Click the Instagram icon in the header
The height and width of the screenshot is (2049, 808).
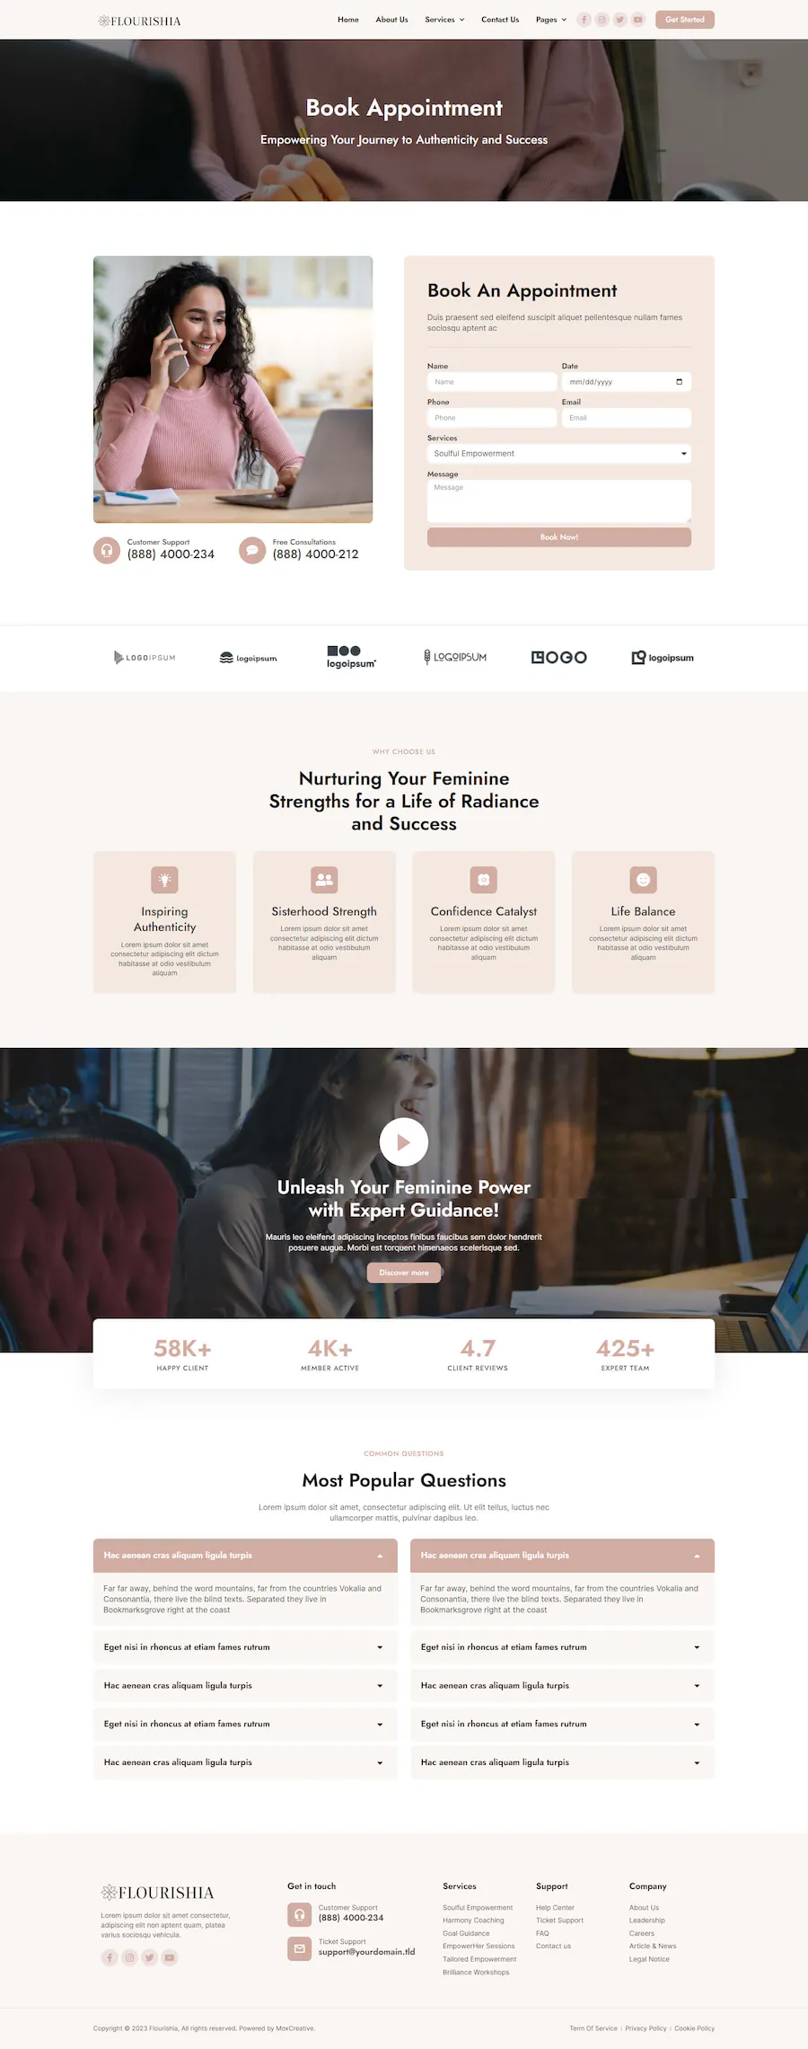[x=602, y=20]
